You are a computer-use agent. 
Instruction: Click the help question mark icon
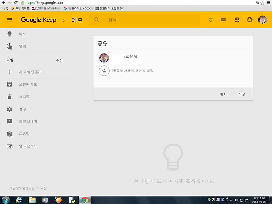tap(10, 134)
